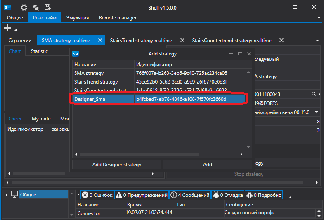Click the Stop strategy button
The width and height of the screenshot is (324, 220).
pyautogui.click(x=249, y=174)
